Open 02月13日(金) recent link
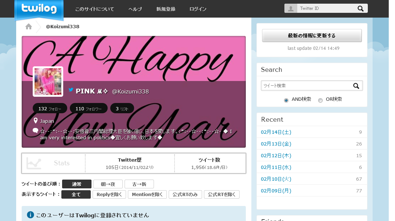The image size is (395, 221). 276,144
